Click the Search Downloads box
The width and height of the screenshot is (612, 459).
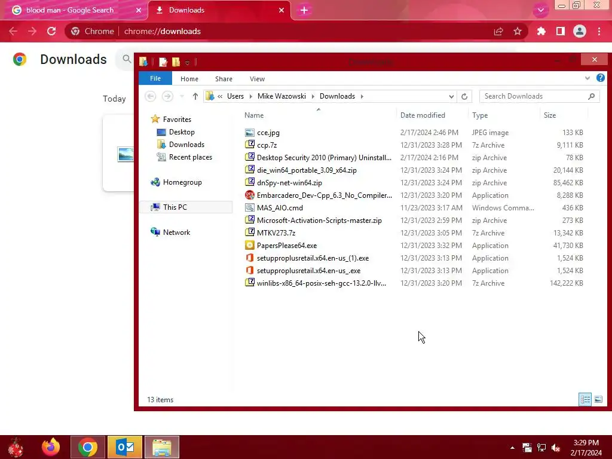[539, 96]
